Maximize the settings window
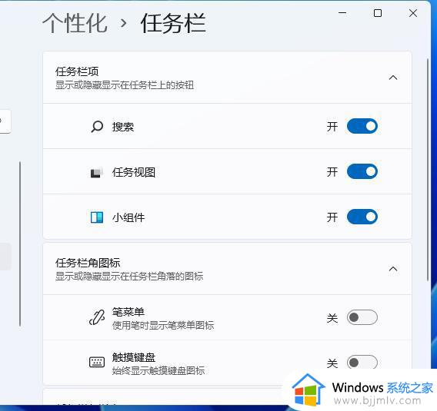The height and width of the screenshot is (411, 437). click(378, 13)
